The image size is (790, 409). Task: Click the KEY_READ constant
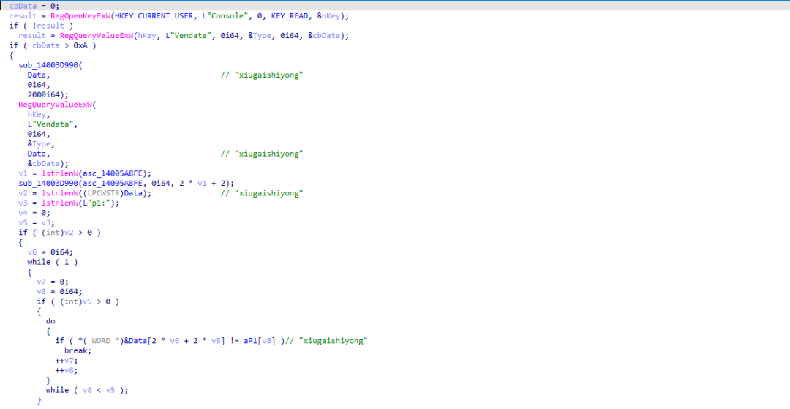pos(290,16)
